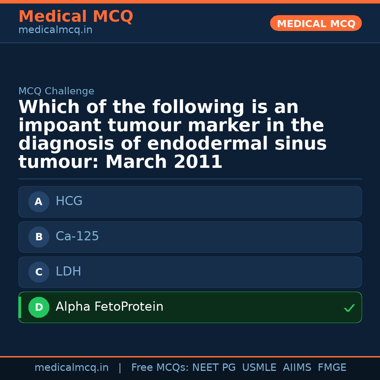Screen dimensions: 380x380
Task: Select answer option Ca-125
Action: click(190, 237)
